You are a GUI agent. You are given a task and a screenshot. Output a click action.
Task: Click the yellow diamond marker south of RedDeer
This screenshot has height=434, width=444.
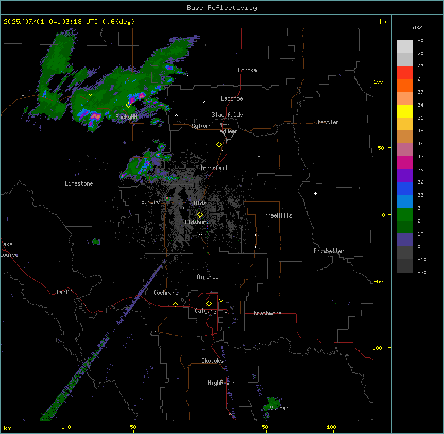click(x=219, y=144)
